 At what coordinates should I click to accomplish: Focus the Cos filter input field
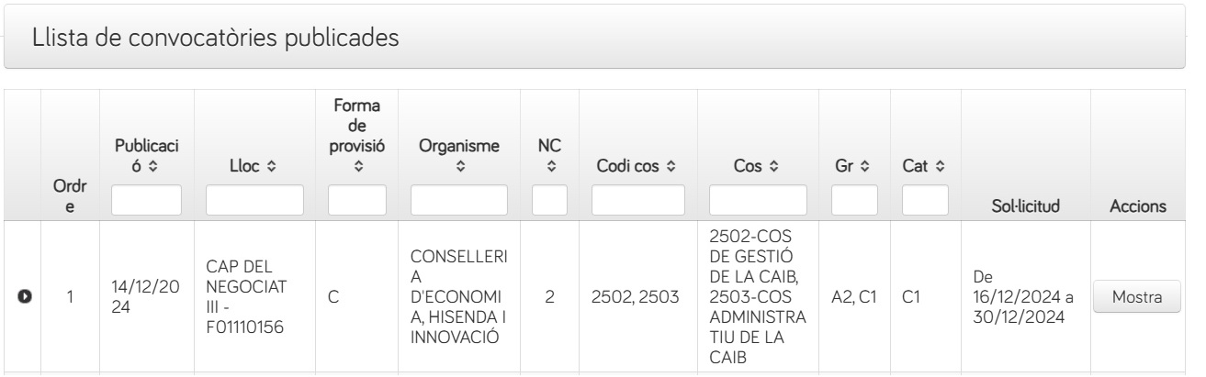click(x=758, y=200)
